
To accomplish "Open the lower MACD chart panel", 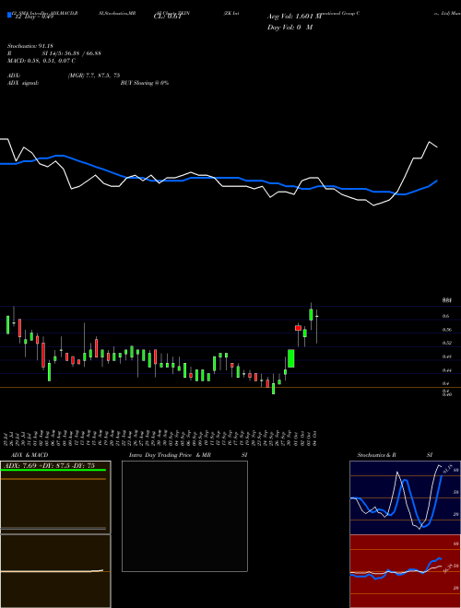I will coord(55,571).
